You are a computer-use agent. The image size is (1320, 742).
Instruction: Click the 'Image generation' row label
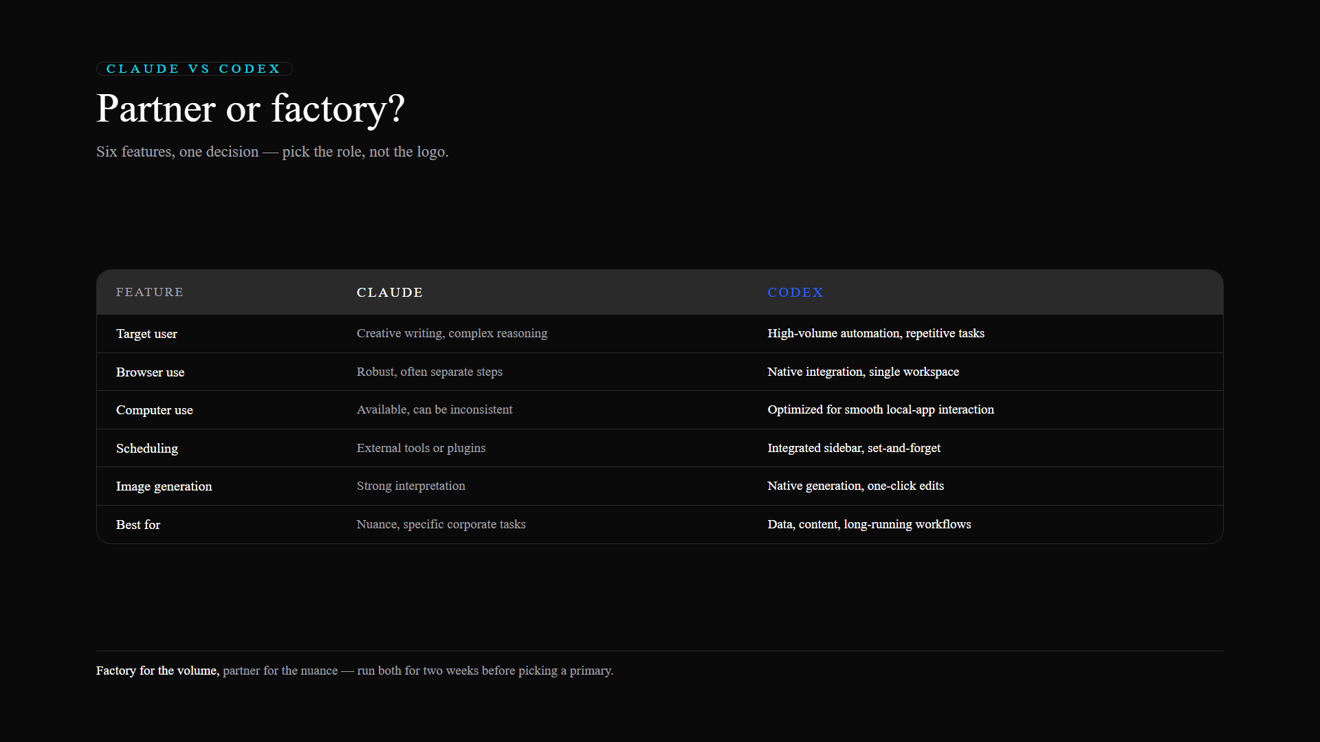click(164, 486)
